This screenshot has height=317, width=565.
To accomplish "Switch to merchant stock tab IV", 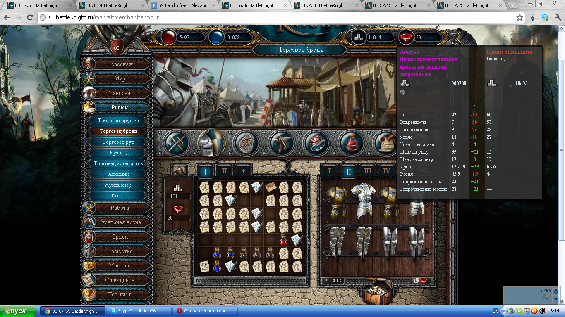I will click(387, 171).
